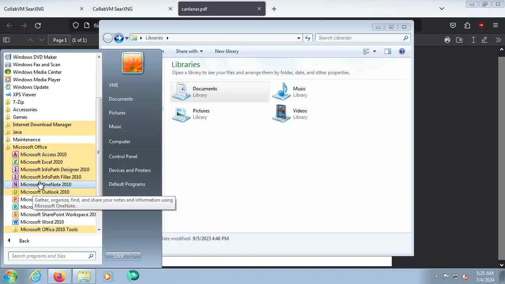The image size is (505, 284).
Task: Open Microsoft InfoPath Designer 2010
Action: point(55,170)
